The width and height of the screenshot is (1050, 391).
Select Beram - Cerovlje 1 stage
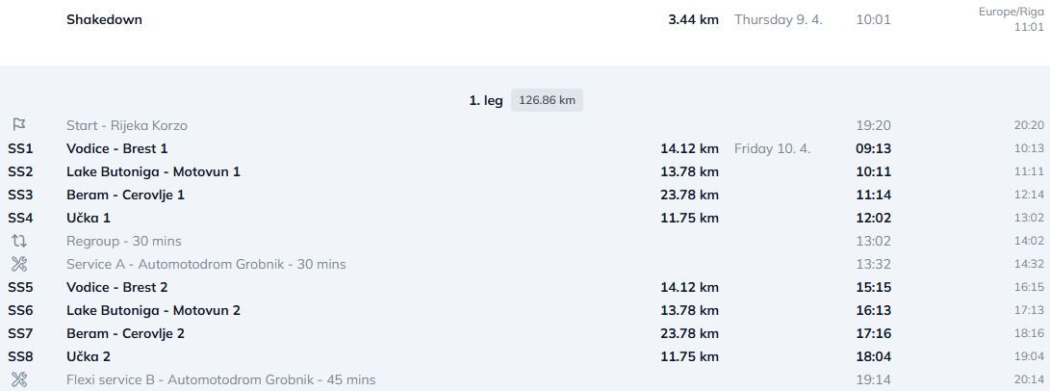125,195
